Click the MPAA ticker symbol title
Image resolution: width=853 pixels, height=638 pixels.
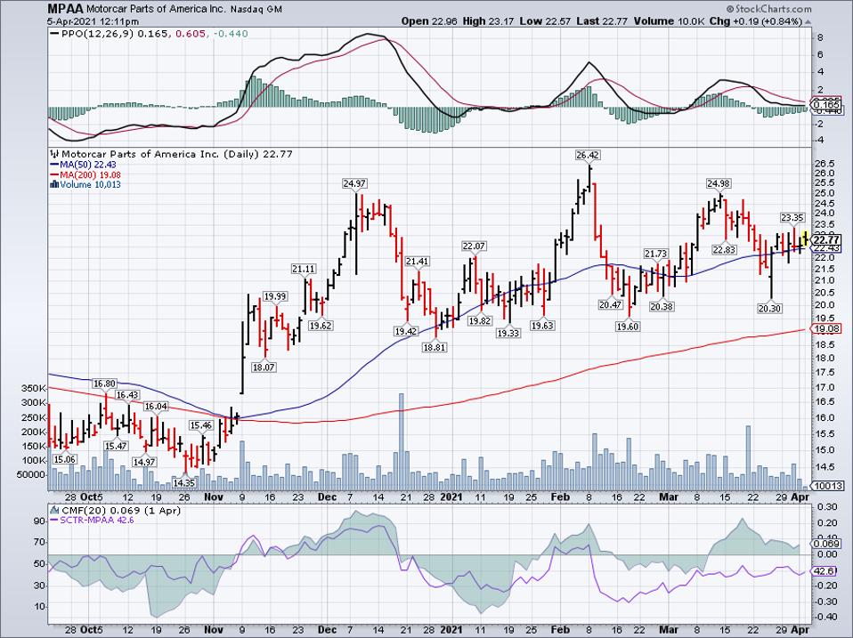[x=66, y=9]
